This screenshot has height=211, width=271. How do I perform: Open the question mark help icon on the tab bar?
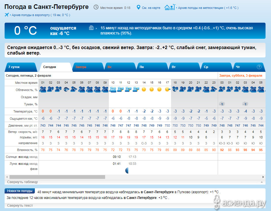click(x=259, y=67)
